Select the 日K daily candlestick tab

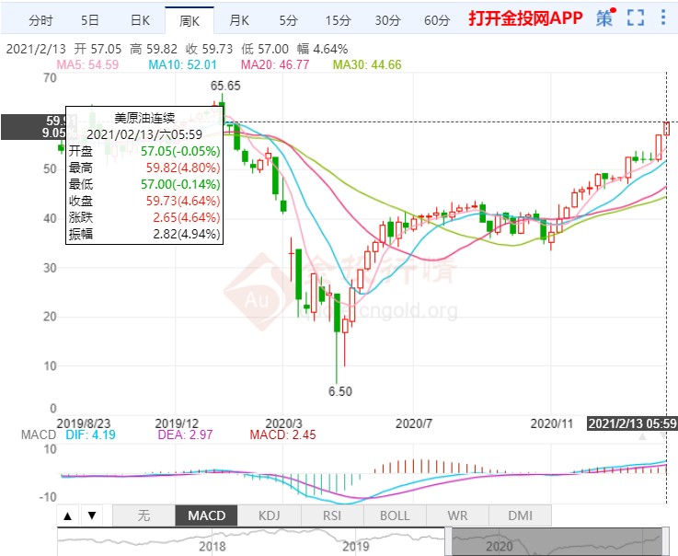140,20
